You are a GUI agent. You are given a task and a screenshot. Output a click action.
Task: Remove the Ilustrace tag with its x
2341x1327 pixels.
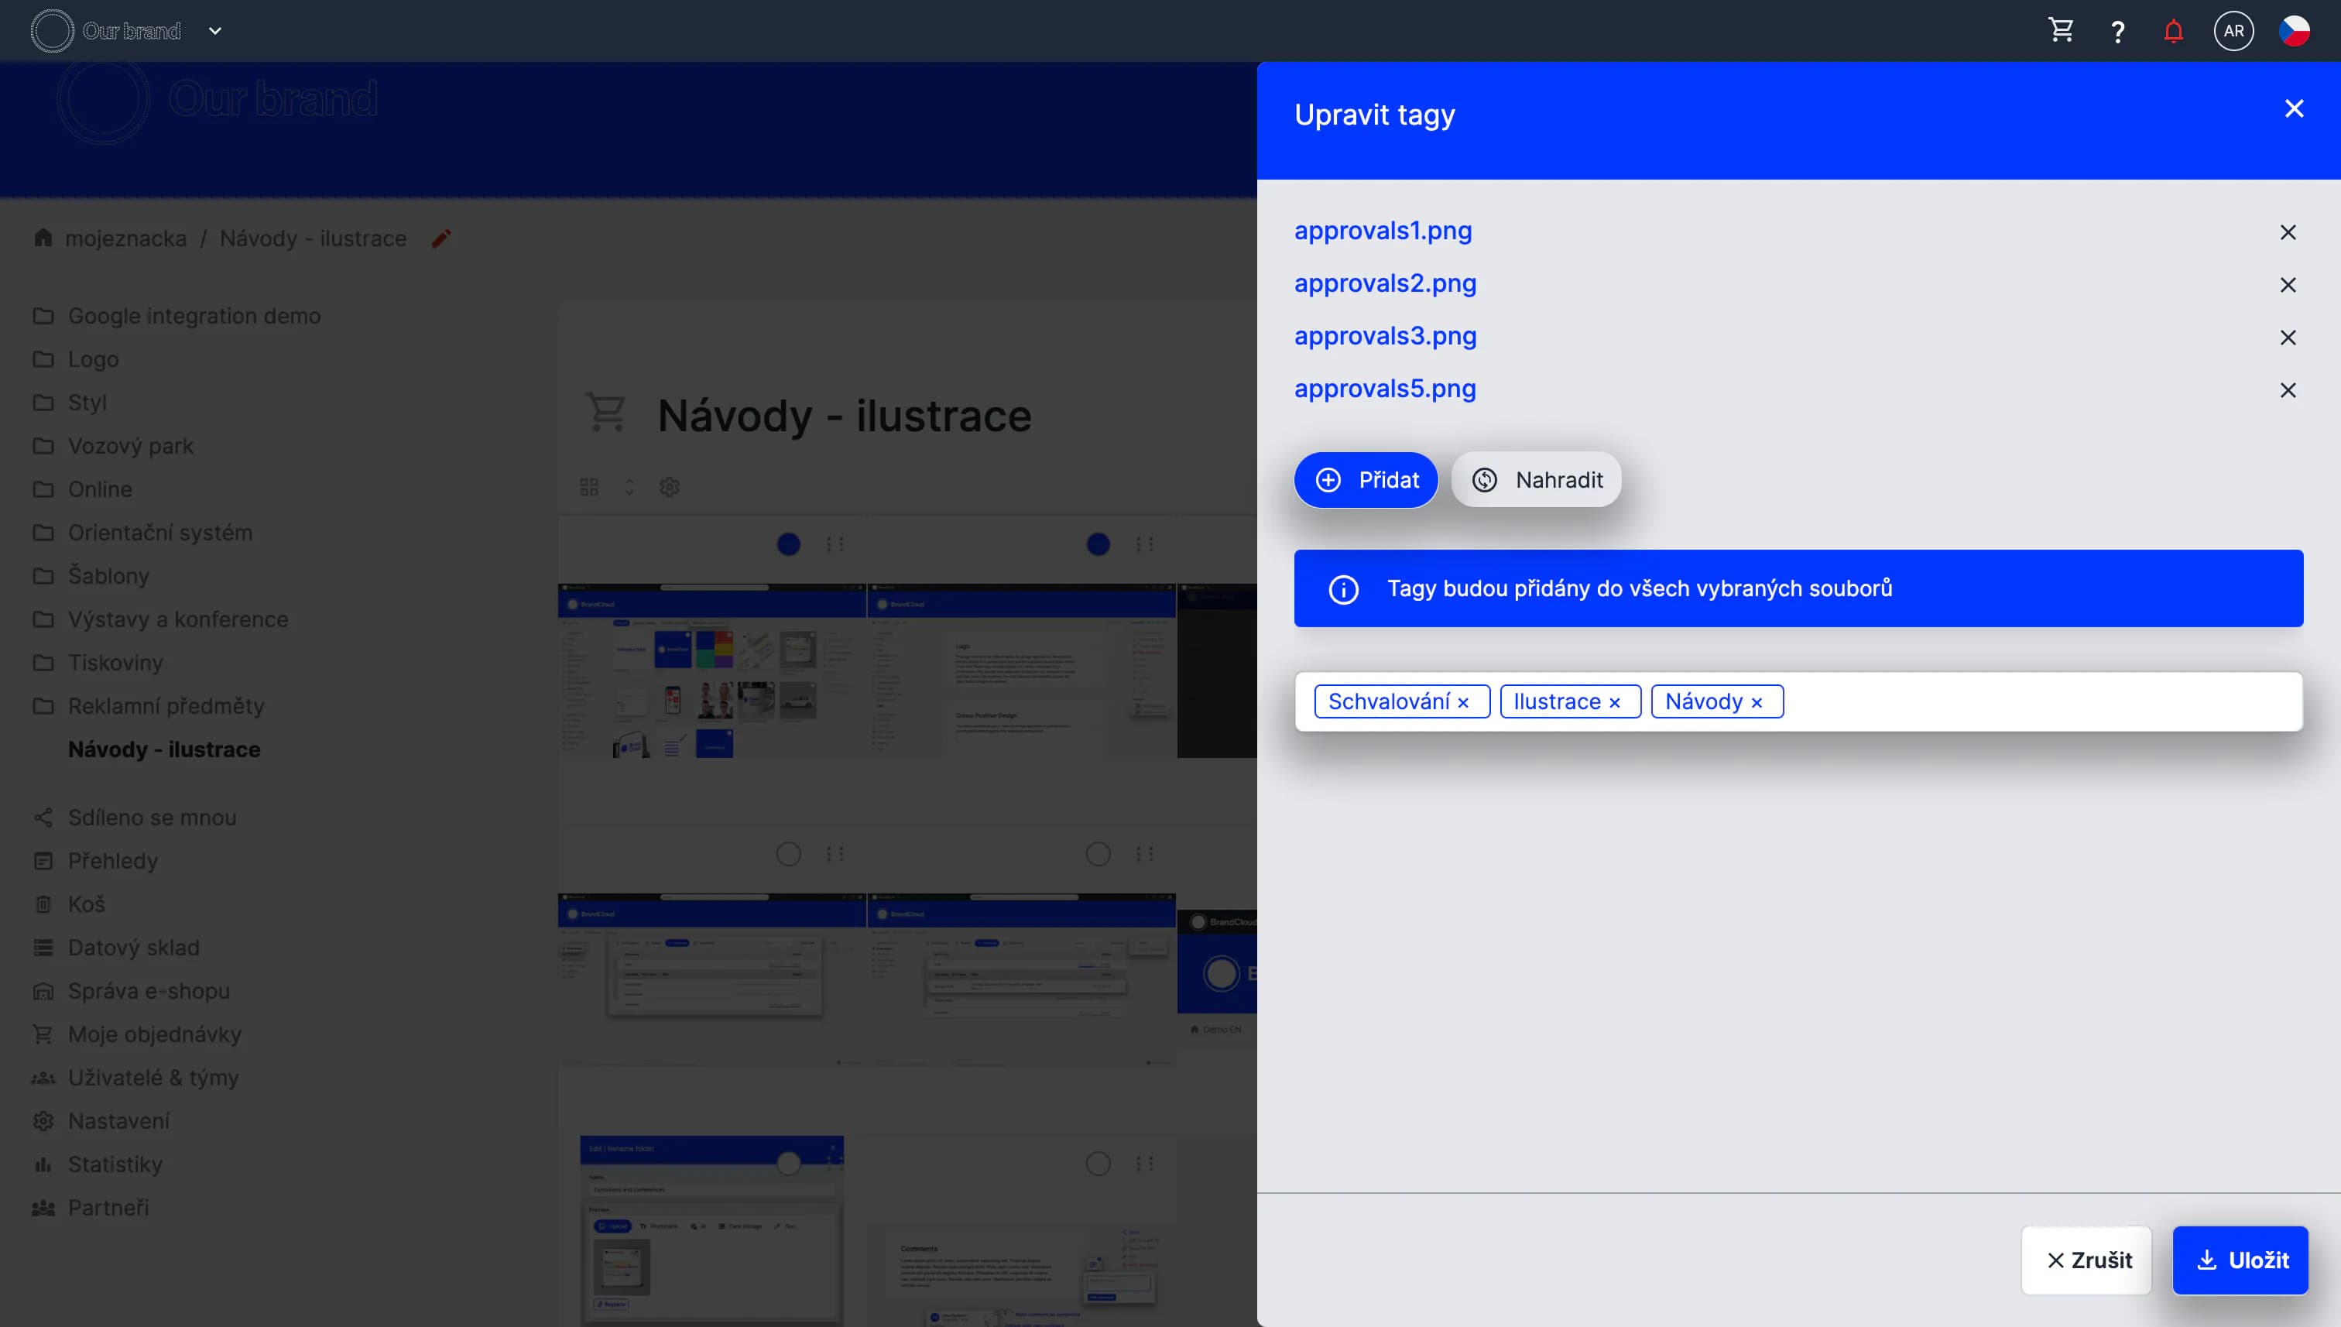click(1614, 703)
